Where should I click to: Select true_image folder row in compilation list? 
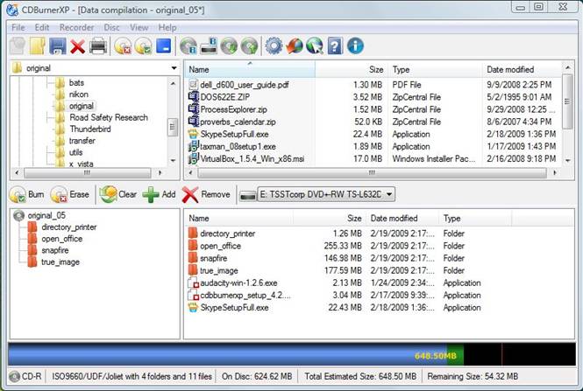335,270
